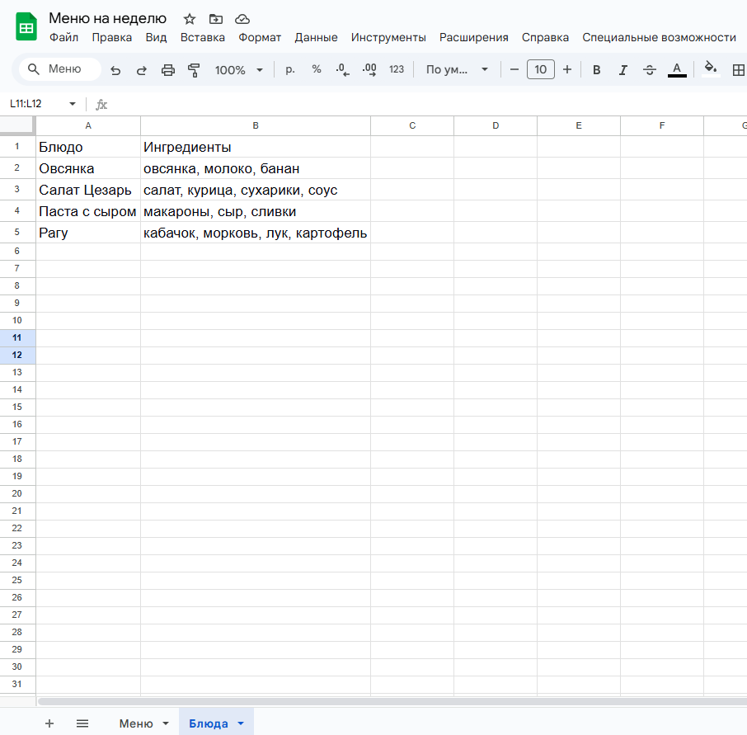Open the Вид menu
The width and height of the screenshot is (747, 735).
pyautogui.click(x=157, y=37)
